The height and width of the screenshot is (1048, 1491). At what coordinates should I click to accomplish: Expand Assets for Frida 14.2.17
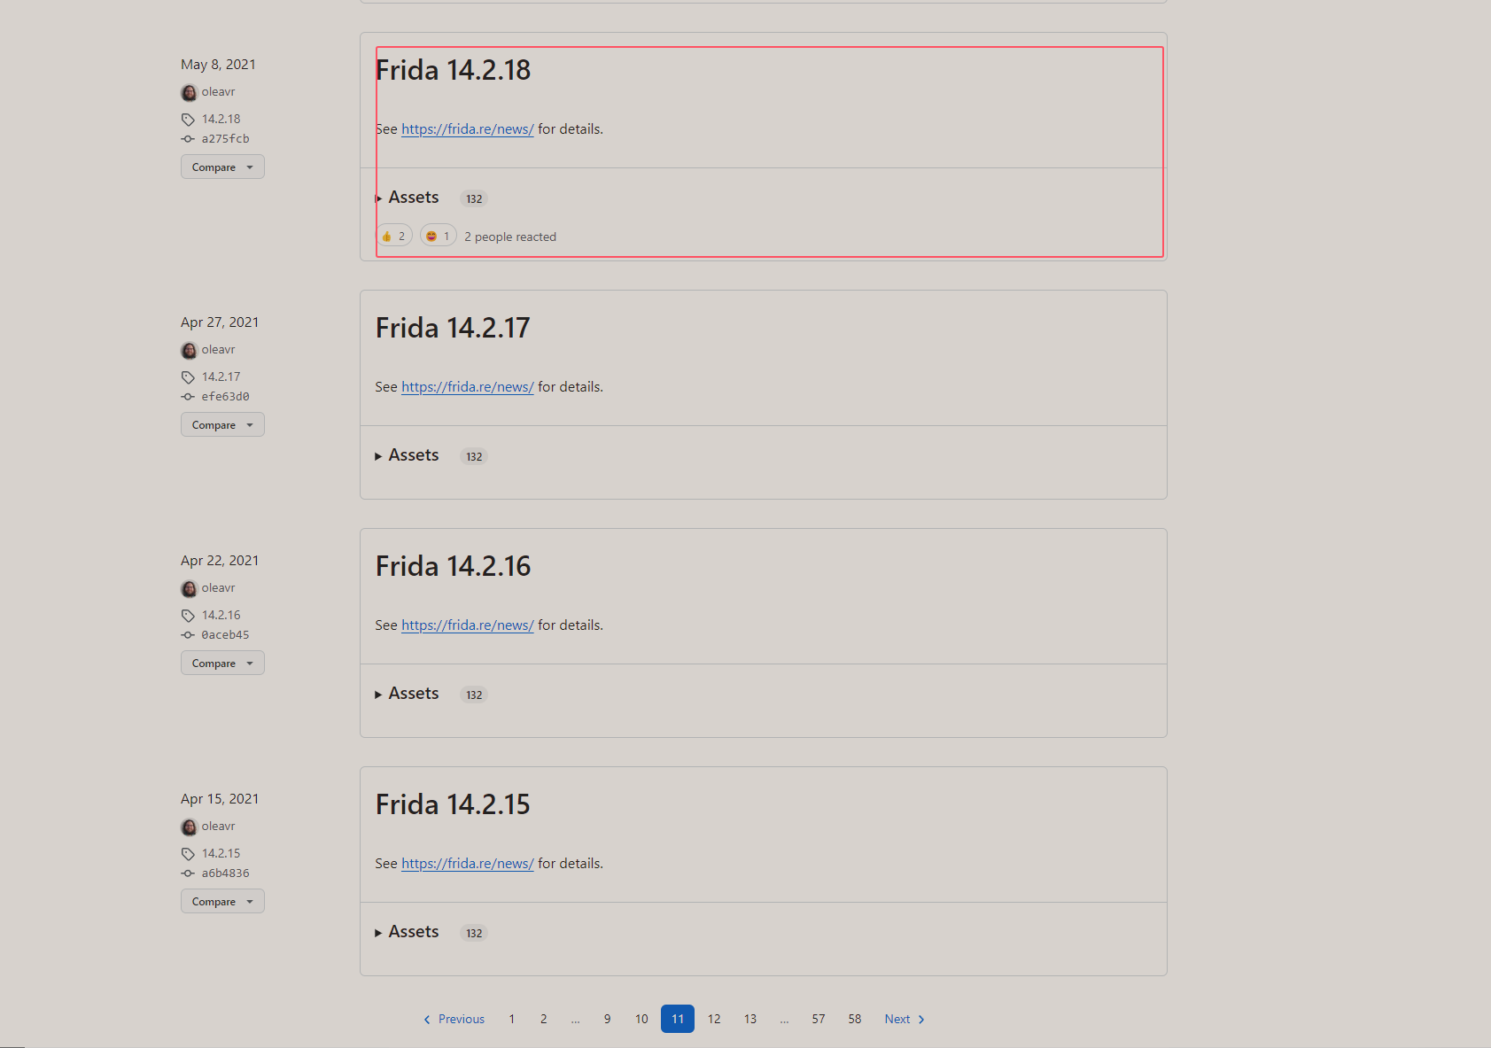tap(407, 455)
